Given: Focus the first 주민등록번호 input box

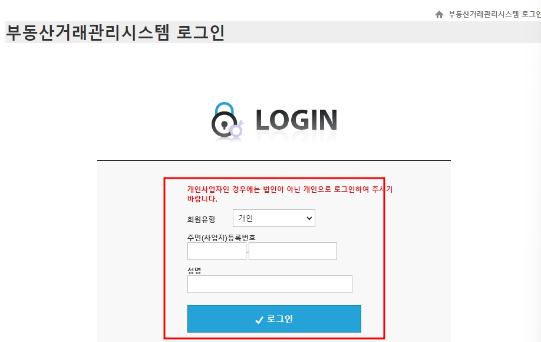Looking at the screenshot, I should 217,251.
